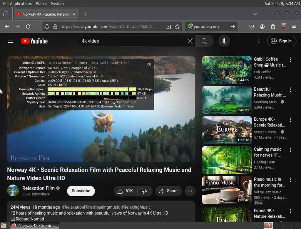The image size is (301, 229).
Task: Open the Pocket save icon
Action: click(252, 26)
